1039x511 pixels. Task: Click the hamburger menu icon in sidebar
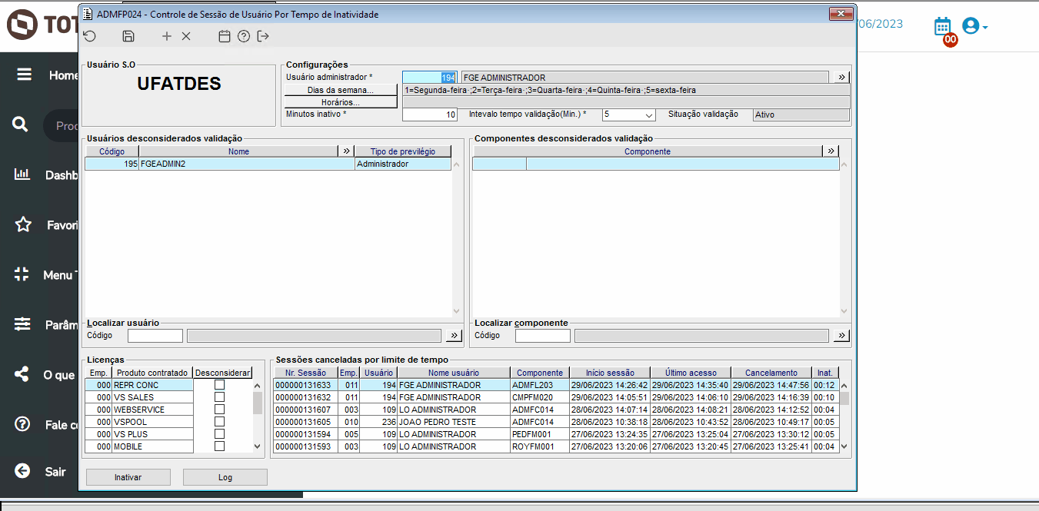[x=25, y=75]
